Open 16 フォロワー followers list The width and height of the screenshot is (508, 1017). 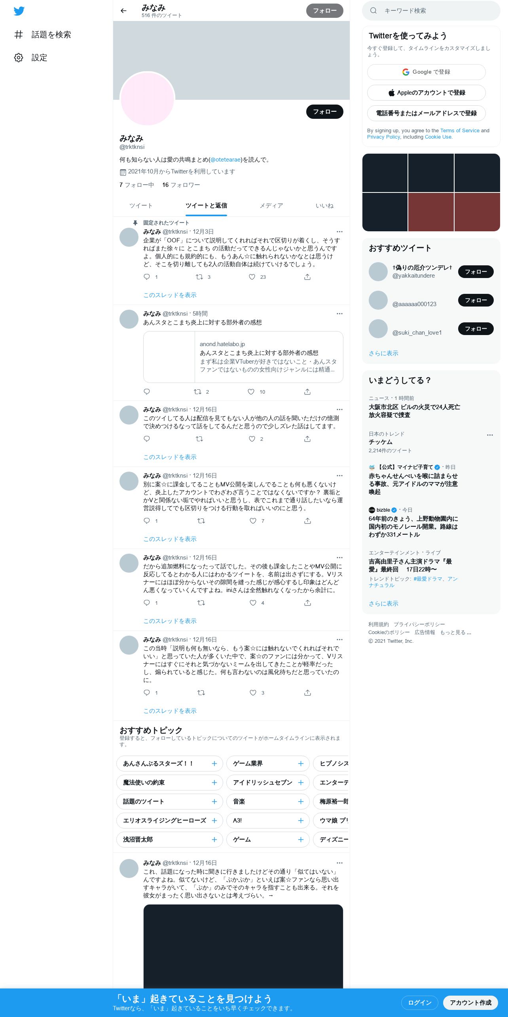181,185
